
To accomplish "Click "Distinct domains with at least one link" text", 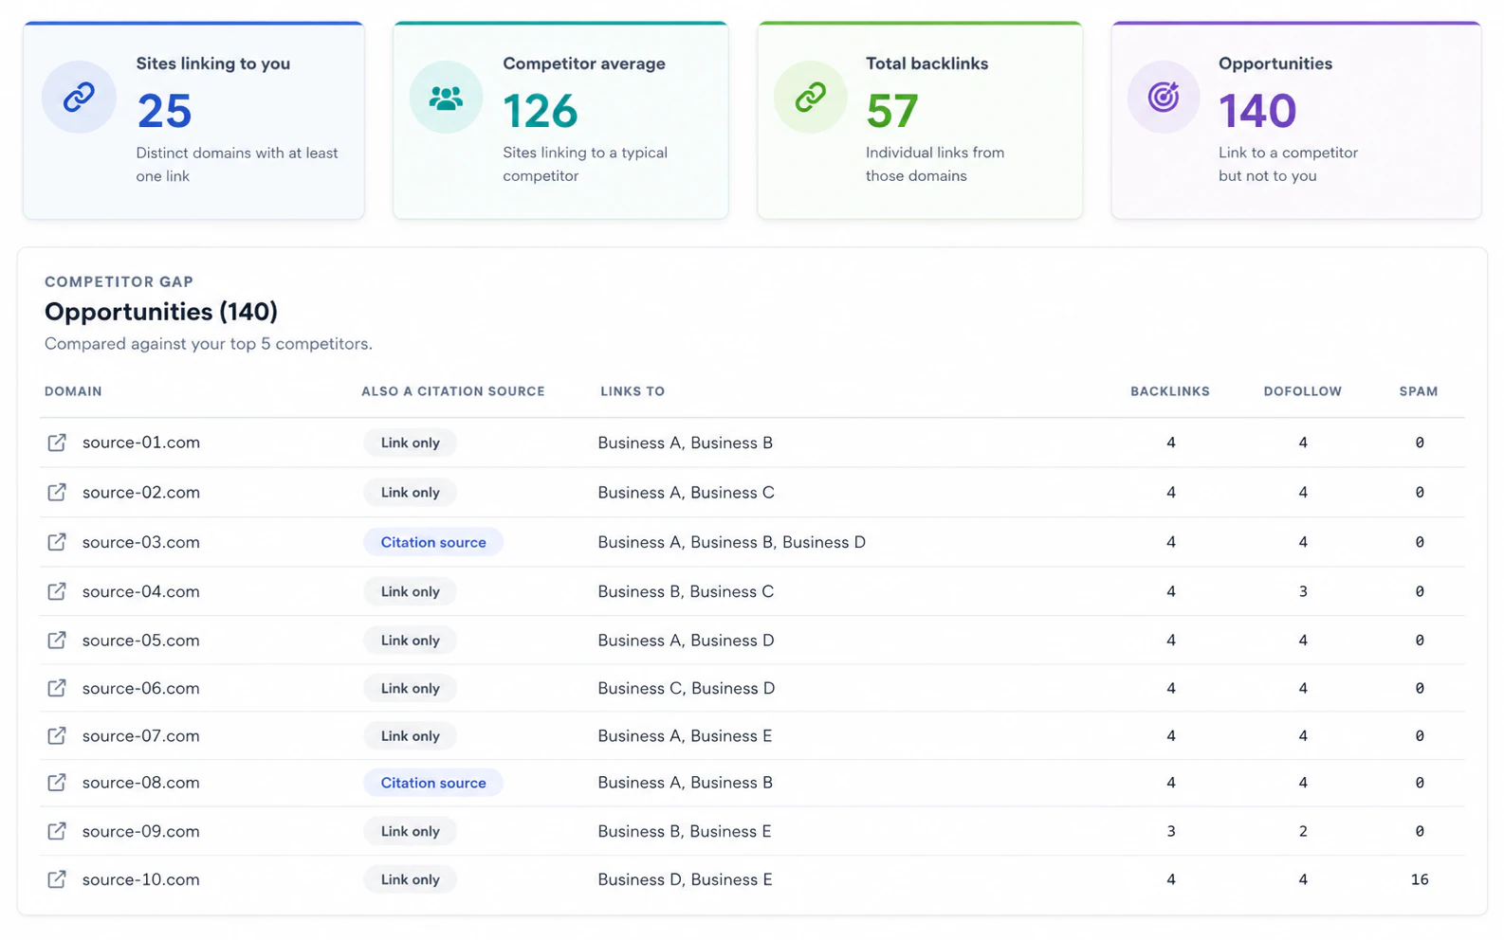I will [x=237, y=164].
